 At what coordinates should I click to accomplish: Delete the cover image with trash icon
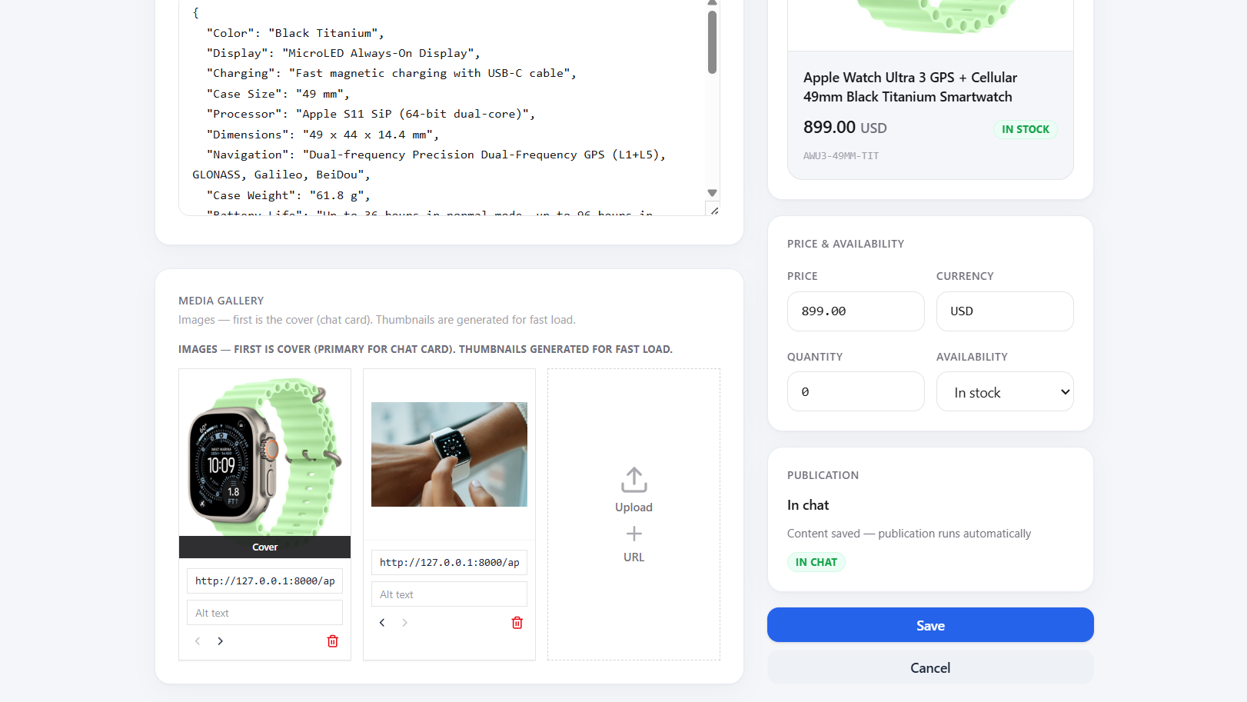333,641
